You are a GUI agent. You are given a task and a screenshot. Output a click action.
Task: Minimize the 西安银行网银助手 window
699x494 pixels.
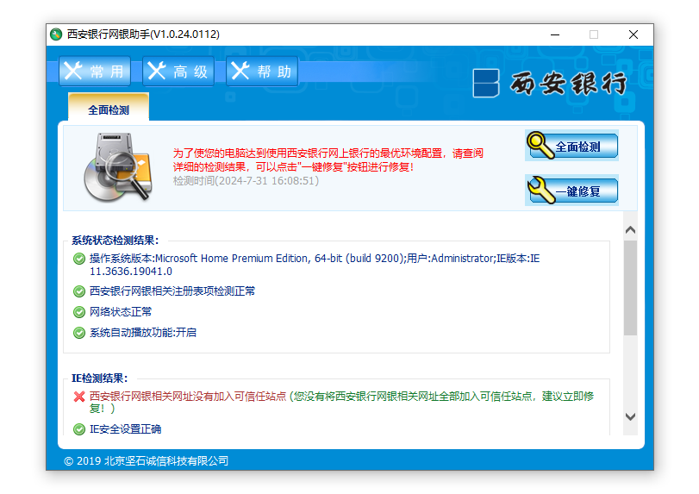click(553, 34)
